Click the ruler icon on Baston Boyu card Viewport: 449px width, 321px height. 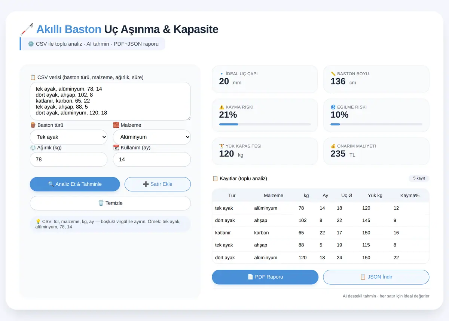point(333,74)
